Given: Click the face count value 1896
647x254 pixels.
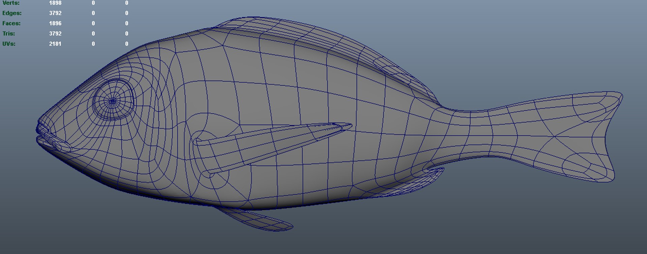Looking at the screenshot, I should point(55,23).
